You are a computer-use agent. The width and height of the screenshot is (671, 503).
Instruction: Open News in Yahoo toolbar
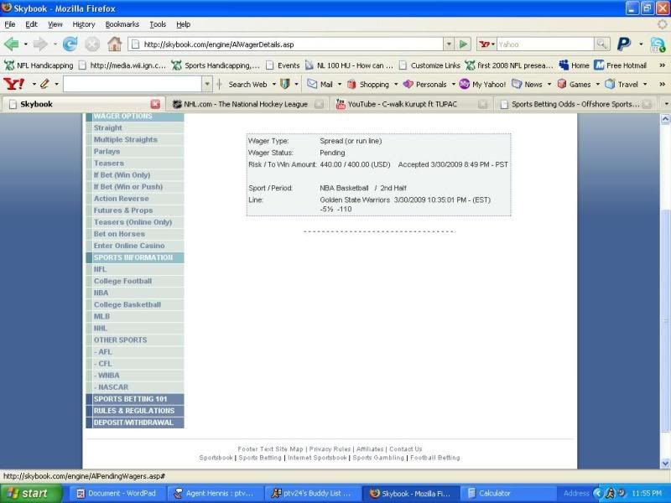click(528, 85)
